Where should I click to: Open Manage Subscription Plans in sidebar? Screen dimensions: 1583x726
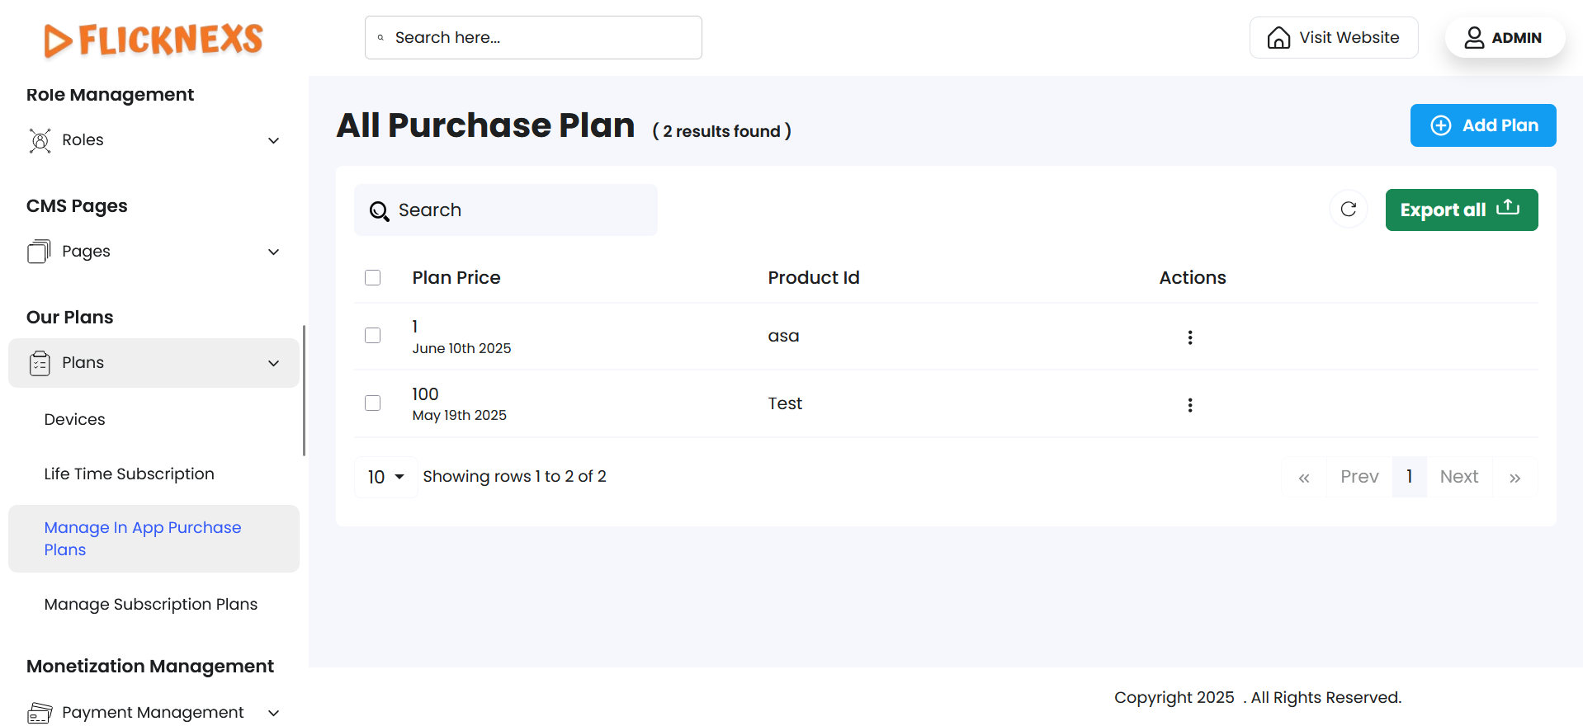coord(151,605)
